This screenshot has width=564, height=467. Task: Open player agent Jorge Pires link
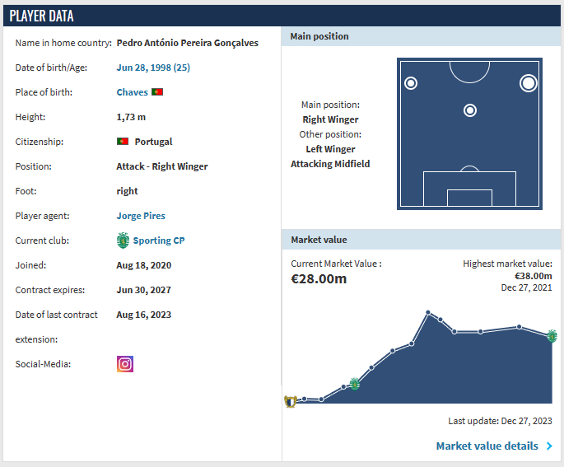coord(141,216)
